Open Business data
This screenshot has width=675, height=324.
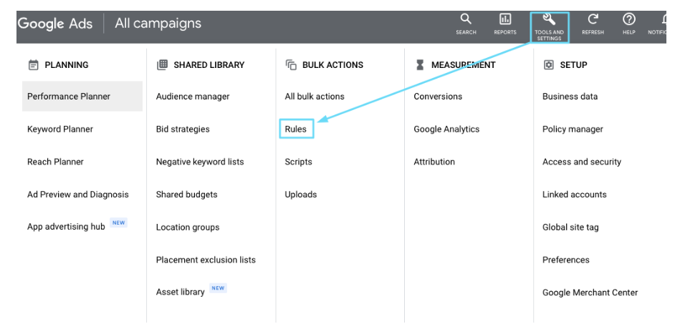[570, 97]
